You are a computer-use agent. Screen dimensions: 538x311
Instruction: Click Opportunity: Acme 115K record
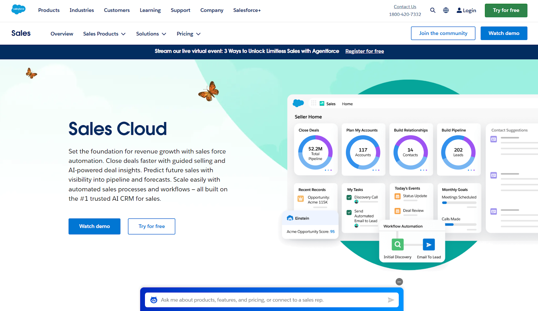pyautogui.click(x=319, y=200)
